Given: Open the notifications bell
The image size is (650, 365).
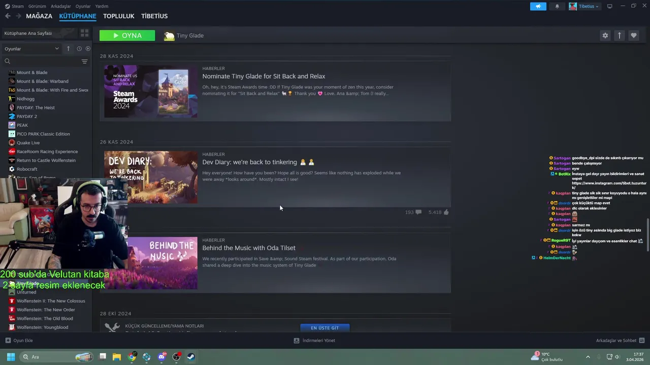Looking at the screenshot, I should 557,6.
